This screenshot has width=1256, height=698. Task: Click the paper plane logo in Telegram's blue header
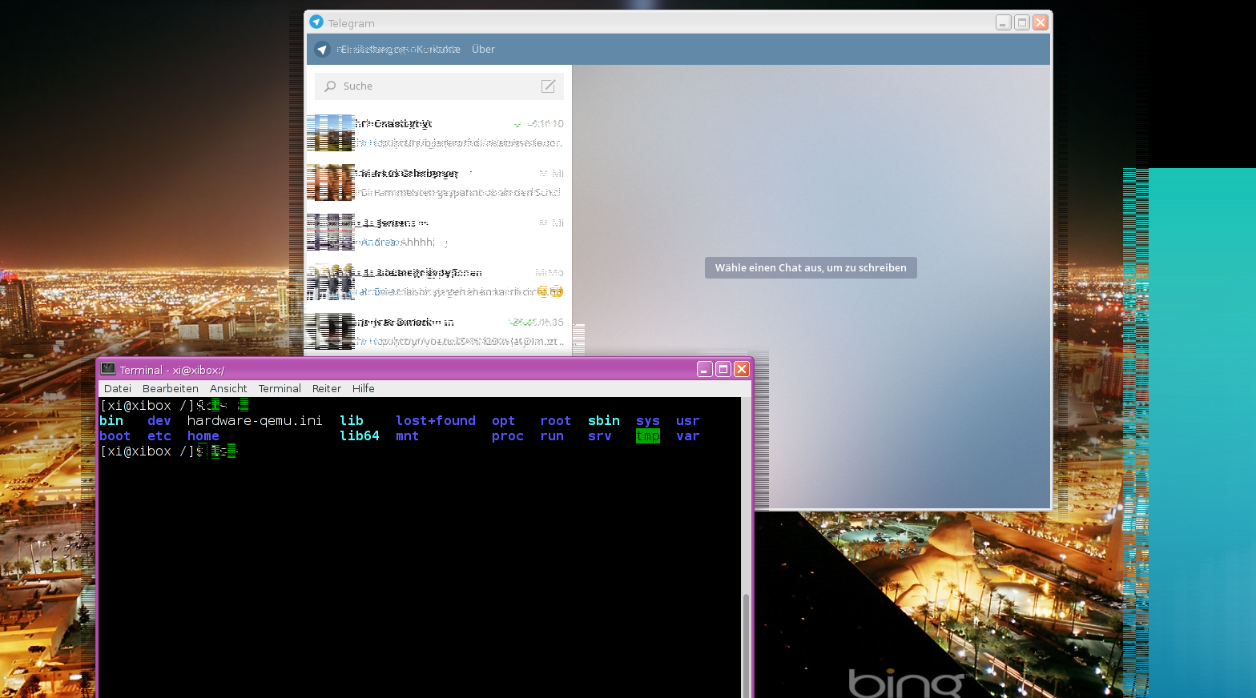pos(322,50)
